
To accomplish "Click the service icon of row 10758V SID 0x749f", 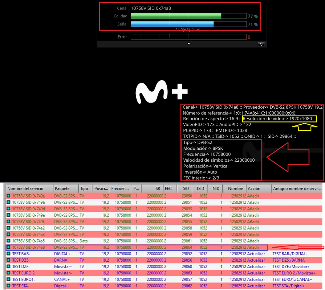I will tap(8, 221).
